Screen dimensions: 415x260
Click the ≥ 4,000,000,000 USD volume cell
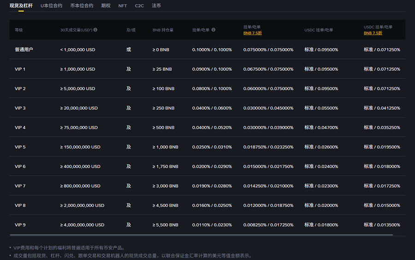tap(82, 225)
